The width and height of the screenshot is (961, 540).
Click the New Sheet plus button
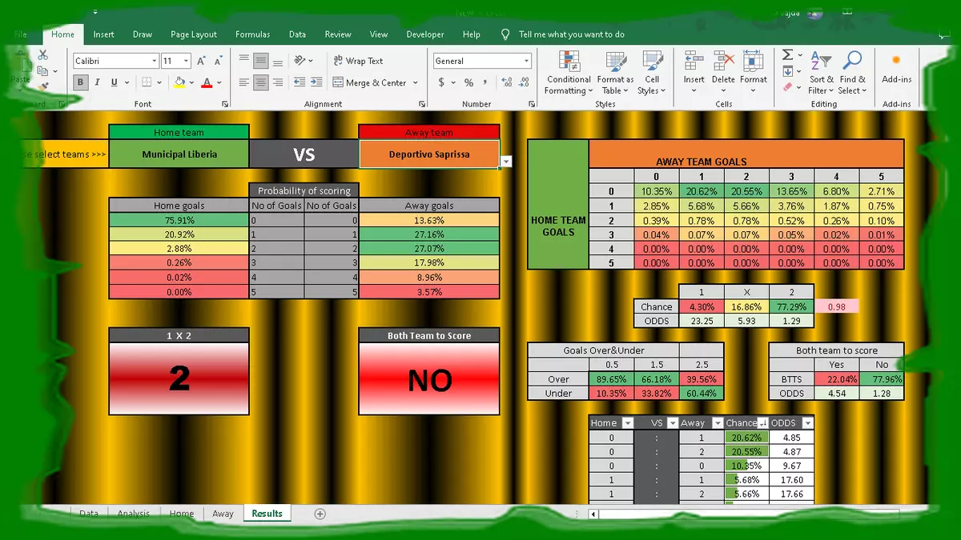pyautogui.click(x=320, y=514)
